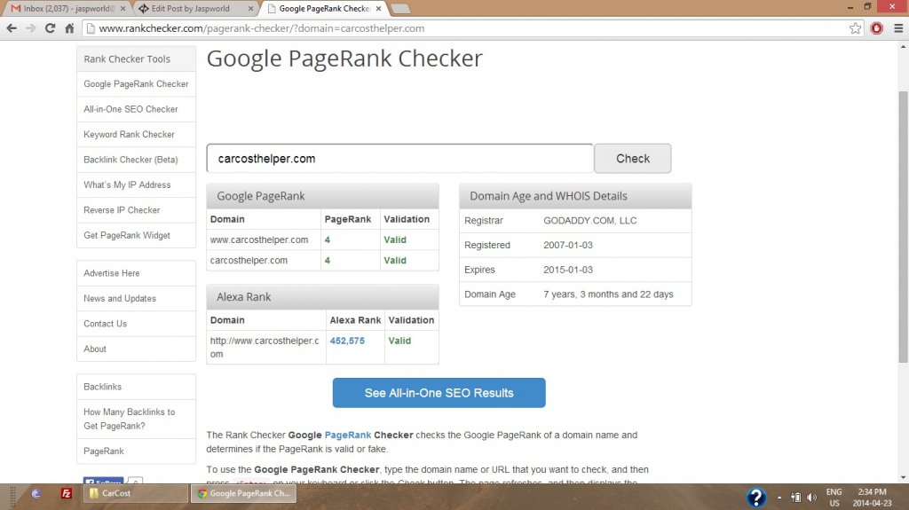
Task: Open the Chrome hamburger menu
Action: tap(898, 27)
